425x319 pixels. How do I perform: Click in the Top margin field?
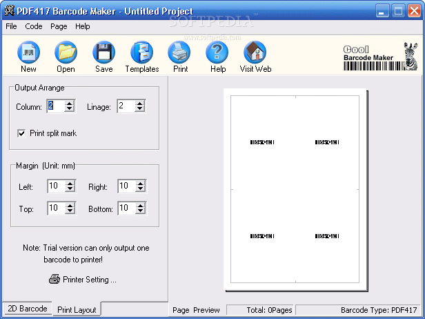pos(57,209)
